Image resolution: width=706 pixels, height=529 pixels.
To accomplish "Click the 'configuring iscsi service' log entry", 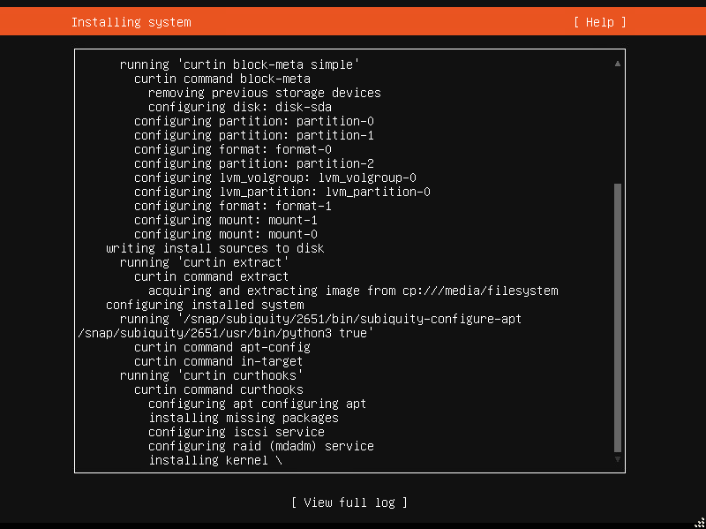I will (237, 432).
